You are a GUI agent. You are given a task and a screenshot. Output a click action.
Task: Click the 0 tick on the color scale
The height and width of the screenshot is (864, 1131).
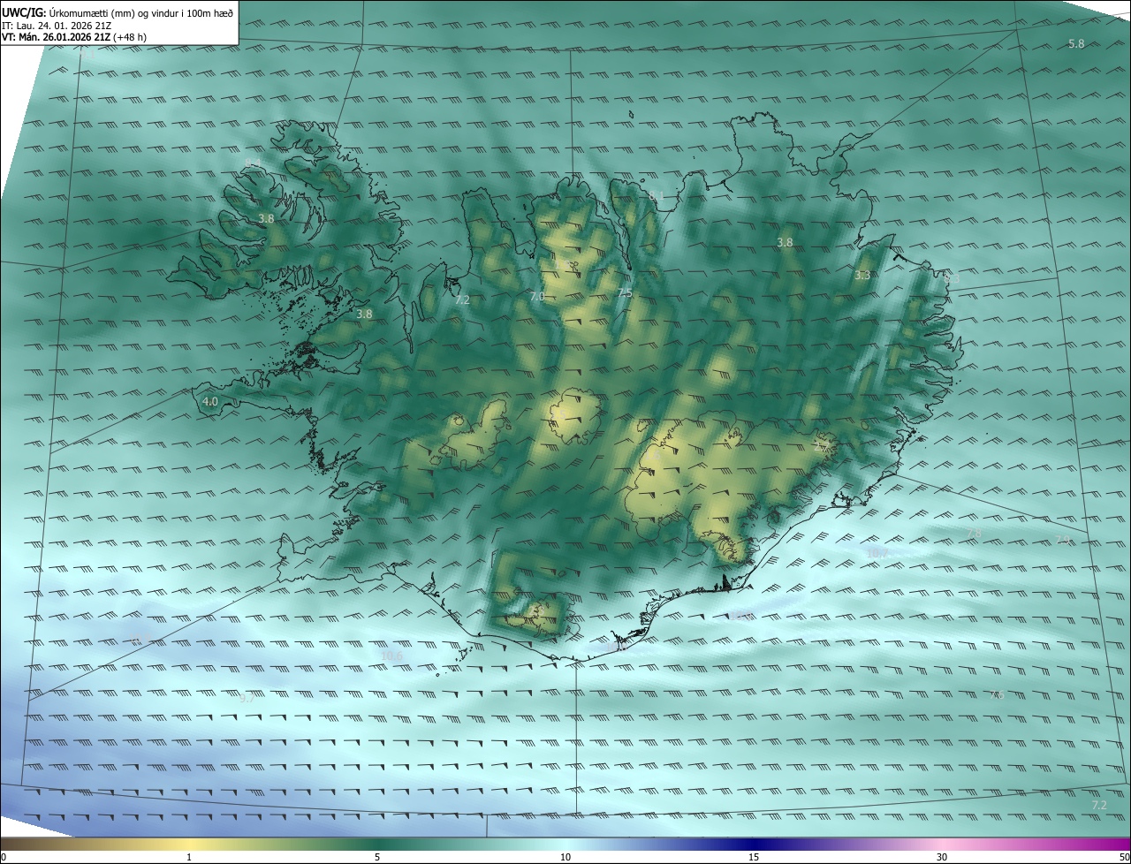tap(4, 857)
